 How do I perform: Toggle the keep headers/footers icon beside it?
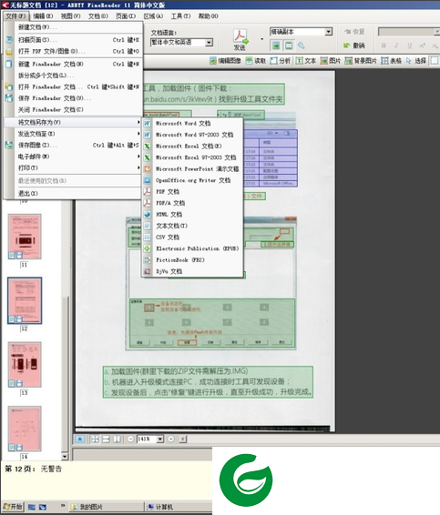point(289,45)
